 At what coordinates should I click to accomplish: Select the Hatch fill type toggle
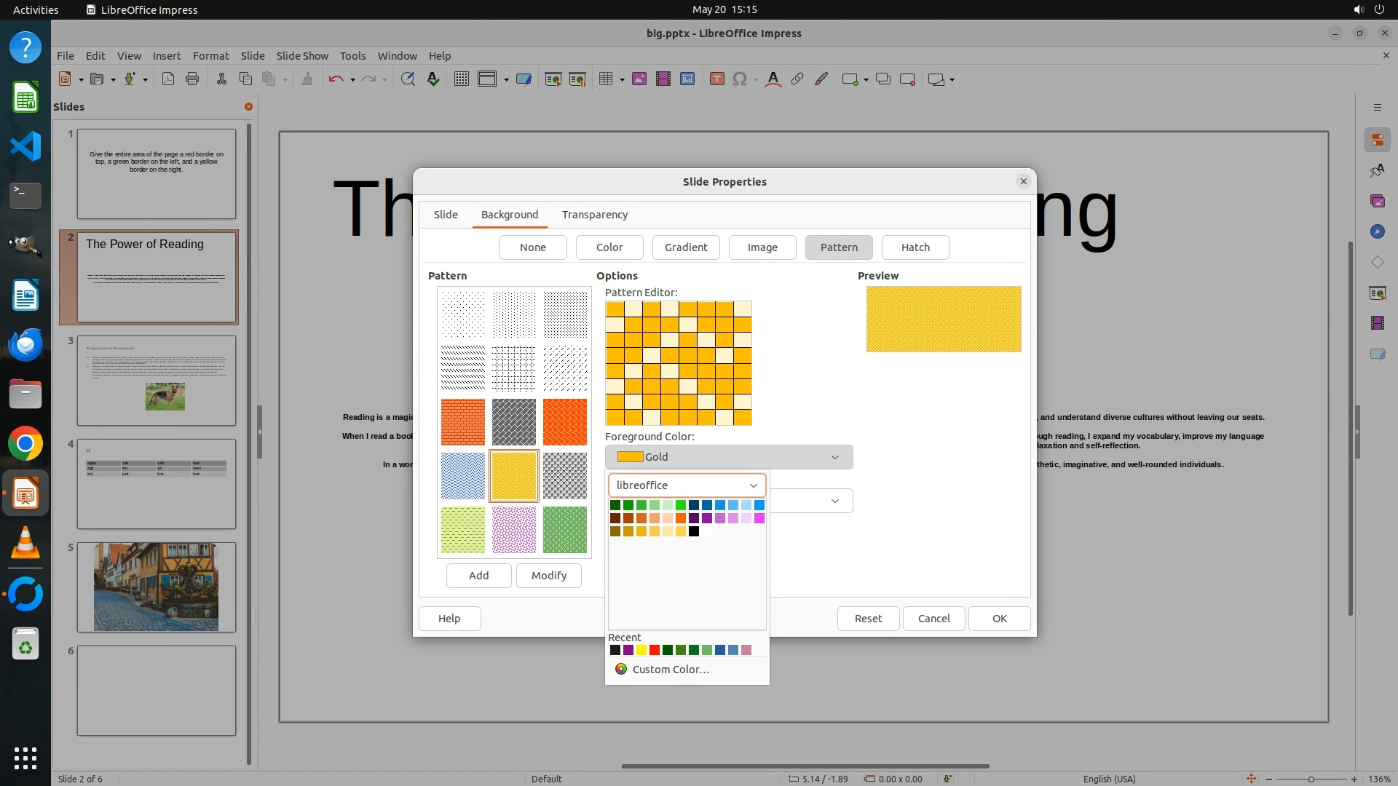point(915,247)
